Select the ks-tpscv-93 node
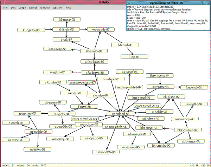Image resolution: width=211 pixels, height=167 pixels. tap(160, 87)
